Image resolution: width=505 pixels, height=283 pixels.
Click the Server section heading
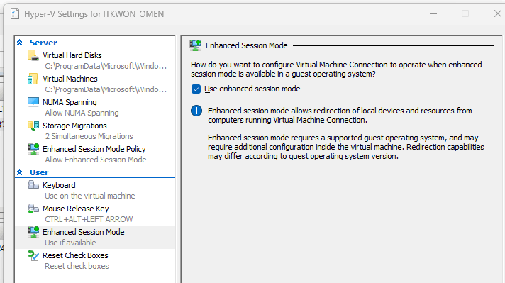(x=43, y=43)
